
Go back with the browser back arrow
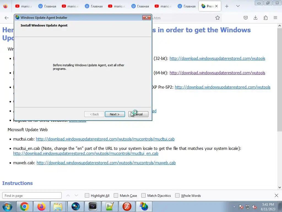pyautogui.click(x=7, y=18)
